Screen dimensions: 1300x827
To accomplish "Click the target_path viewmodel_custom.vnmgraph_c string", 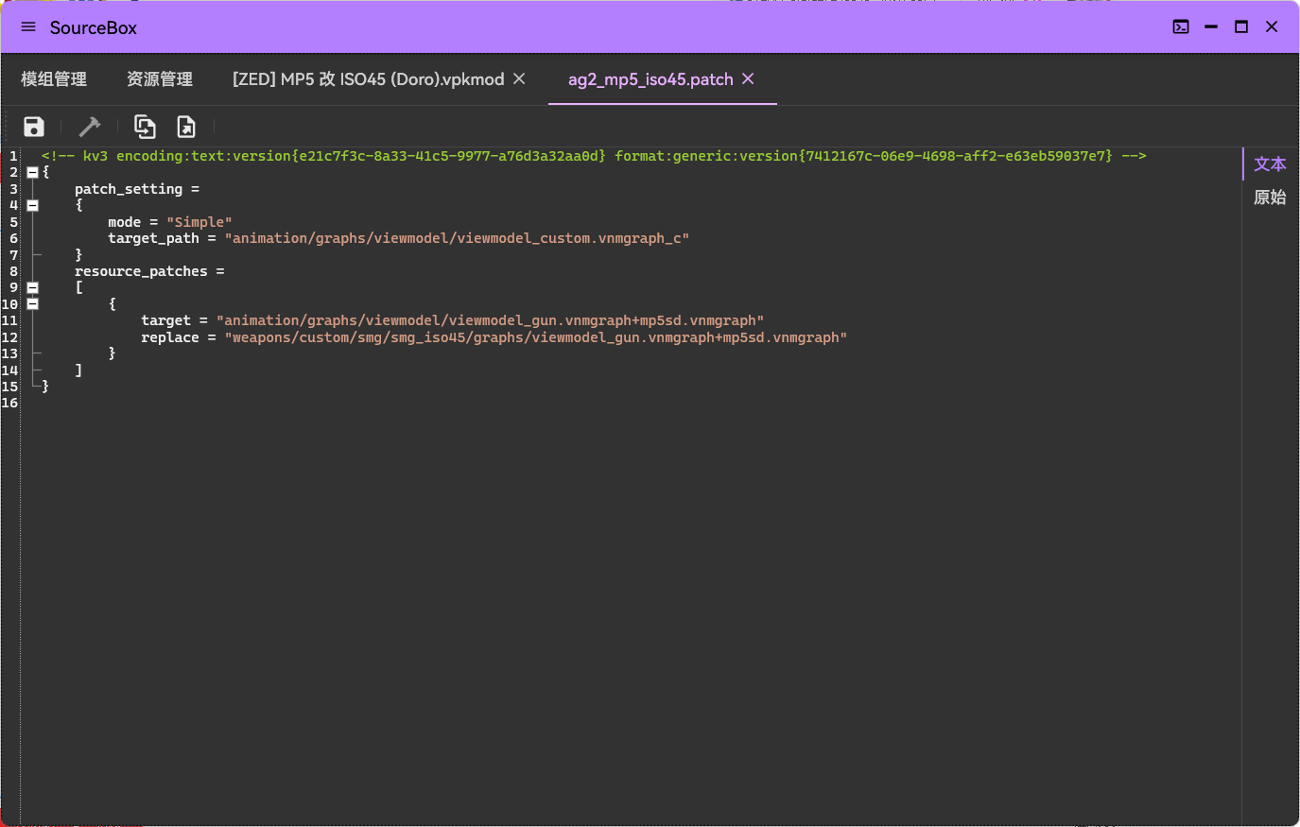I will pyautogui.click(x=457, y=238).
